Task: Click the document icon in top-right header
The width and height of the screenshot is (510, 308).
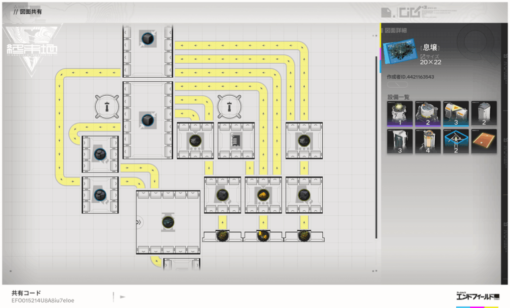Action: click(x=385, y=12)
